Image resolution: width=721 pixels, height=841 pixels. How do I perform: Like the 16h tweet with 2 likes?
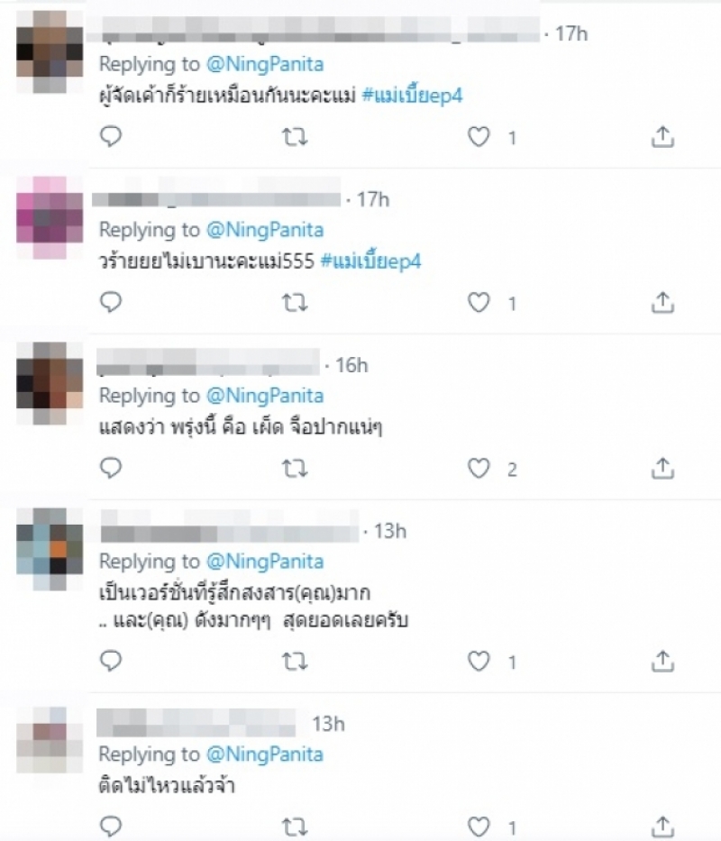tap(479, 468)
